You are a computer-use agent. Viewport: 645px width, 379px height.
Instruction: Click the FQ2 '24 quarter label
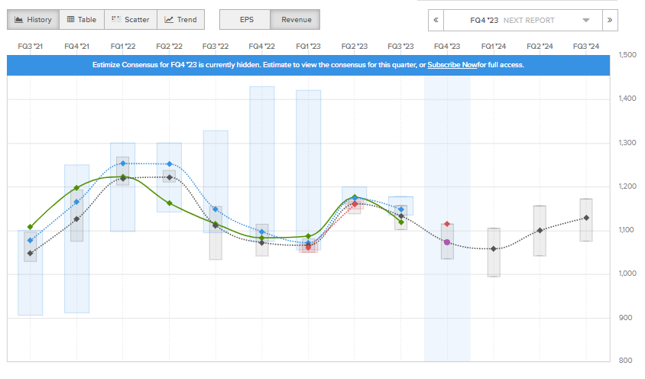pyautogui.click(x=540, y=47)
